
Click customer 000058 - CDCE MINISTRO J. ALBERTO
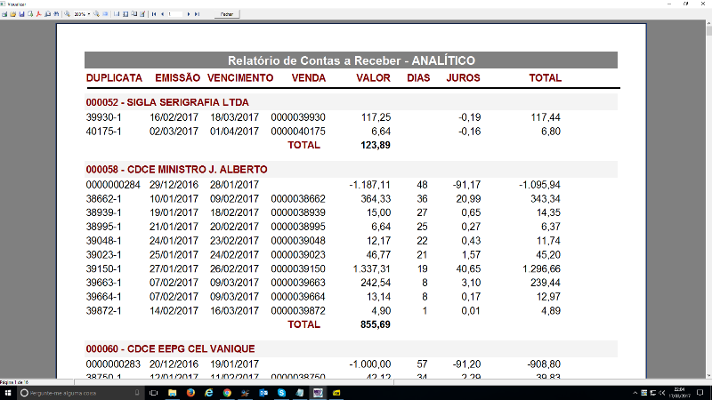[x=176, y=170]
